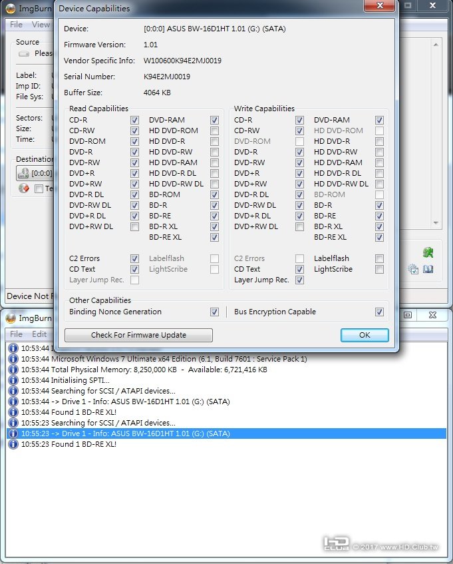Screen dimensions: 453x564
Task: Toggle CD Text write capability checkbox
Action: [299, 270]
